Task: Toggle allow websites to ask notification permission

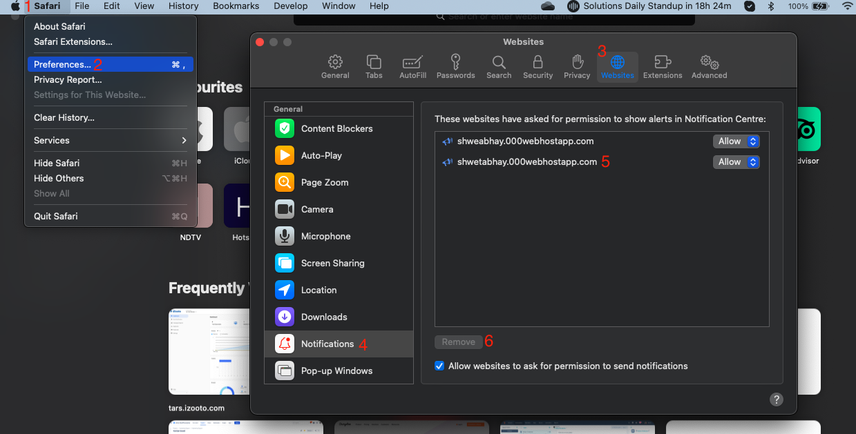Action: click(x=439, y=366)
